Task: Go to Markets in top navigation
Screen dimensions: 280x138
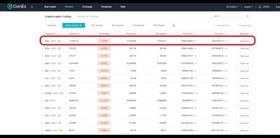Action: tap(69, 7)
